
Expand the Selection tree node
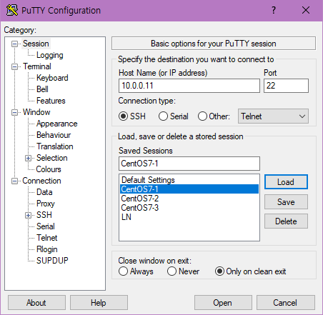click(28, 158)
